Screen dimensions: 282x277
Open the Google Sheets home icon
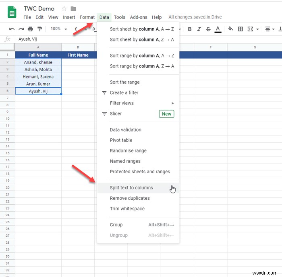click(x=12, y=12)
